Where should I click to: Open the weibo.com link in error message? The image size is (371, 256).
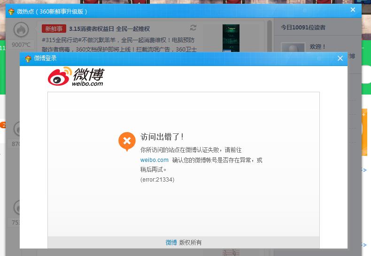point(154,160)
